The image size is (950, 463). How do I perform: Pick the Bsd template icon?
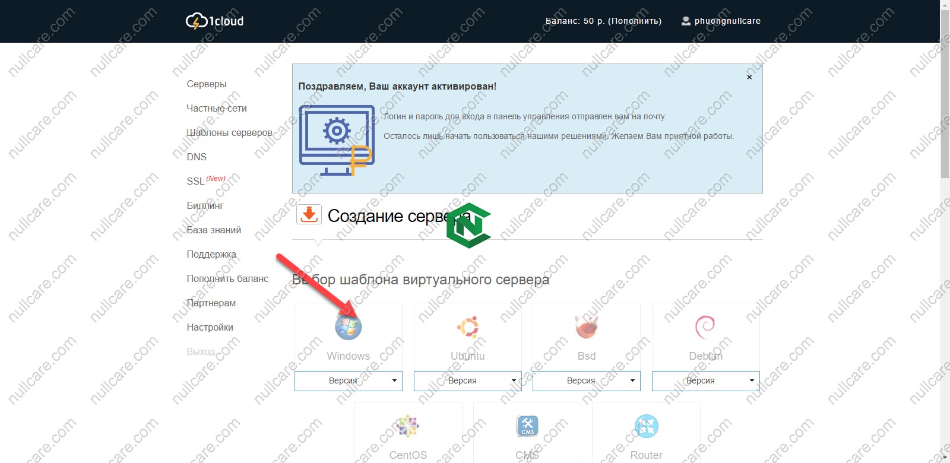coord(586,327)
